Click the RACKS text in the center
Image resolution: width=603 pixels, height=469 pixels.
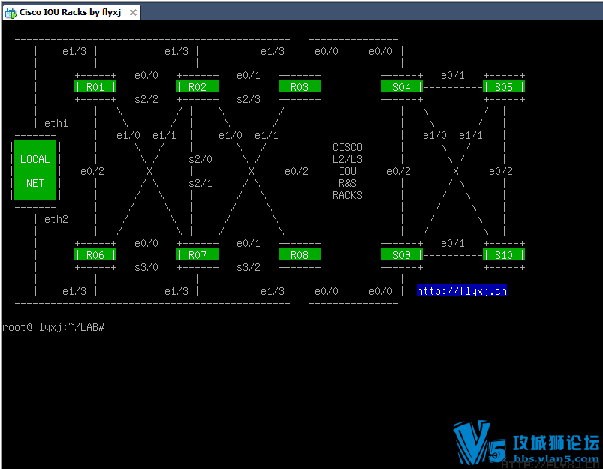[x=348, y=195]
